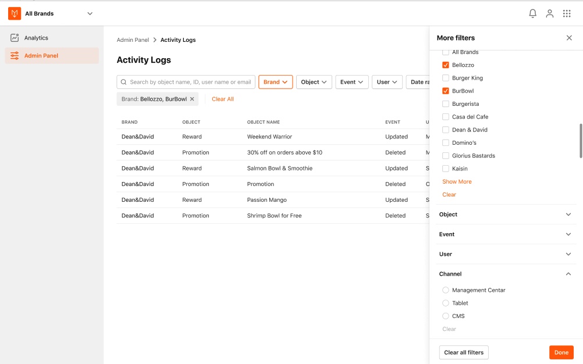This screenshot has height=364, width=583.
Task: Uncheck the Bellozzo brand checkbox
Action: tap(446, 65)
